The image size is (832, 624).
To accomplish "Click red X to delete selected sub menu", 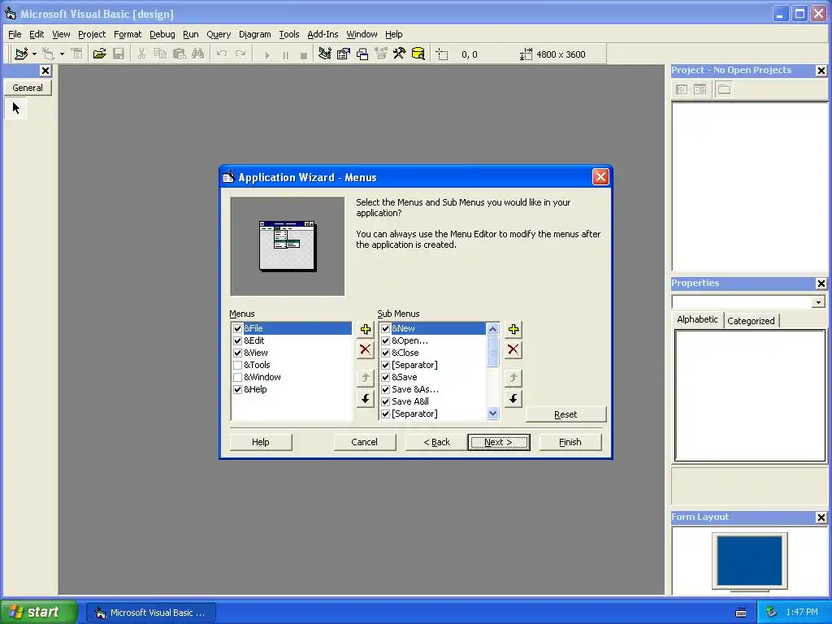I will pos(513,349).
